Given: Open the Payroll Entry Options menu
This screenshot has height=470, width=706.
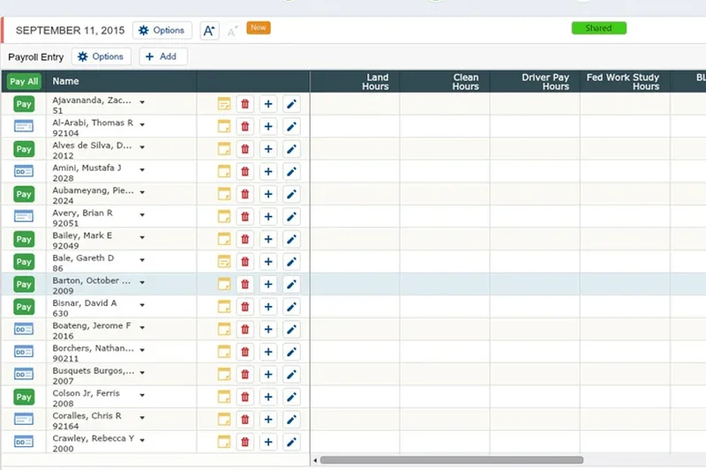Looking at the screenshot, I should 101,56.
